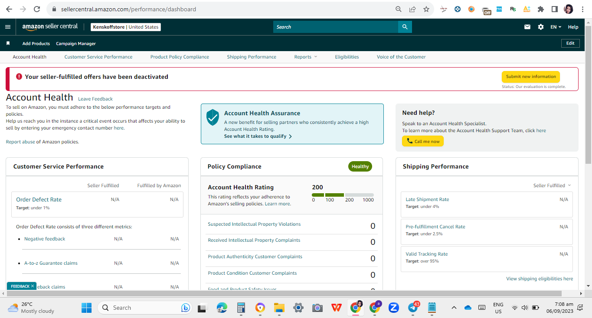Open the Chrome three-dot menu
The width and height of the screenshot is (592, 318).
tap(582, 9)
